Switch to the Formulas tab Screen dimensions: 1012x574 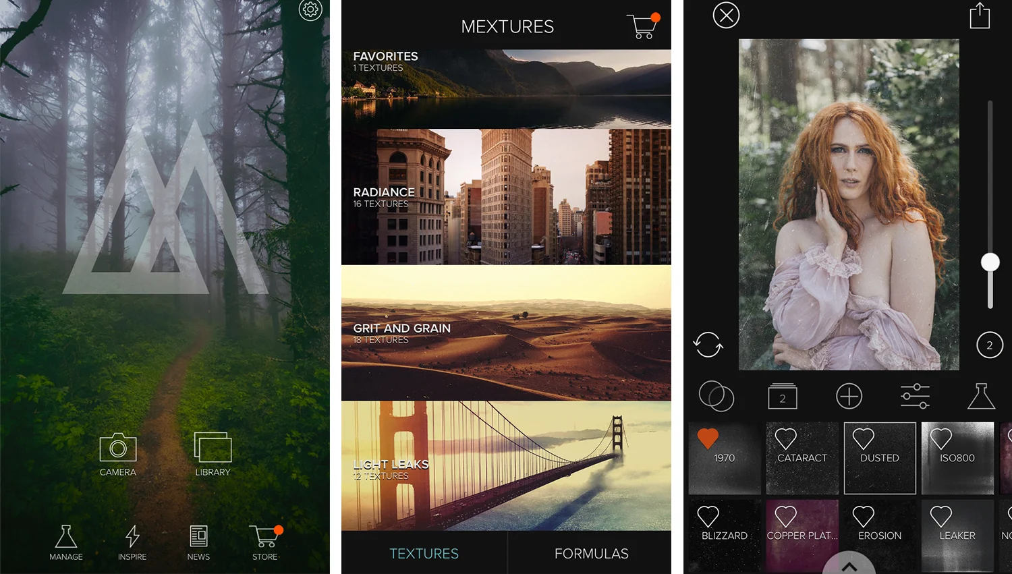(591, 553)
